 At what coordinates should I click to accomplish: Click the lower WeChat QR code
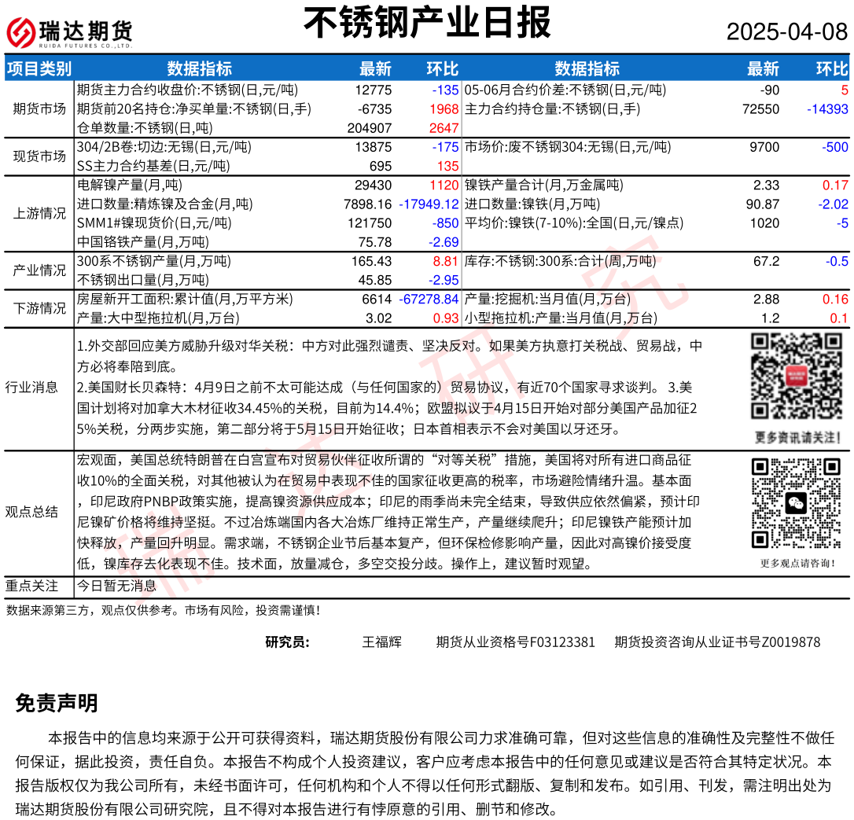[x=797, y=503]
